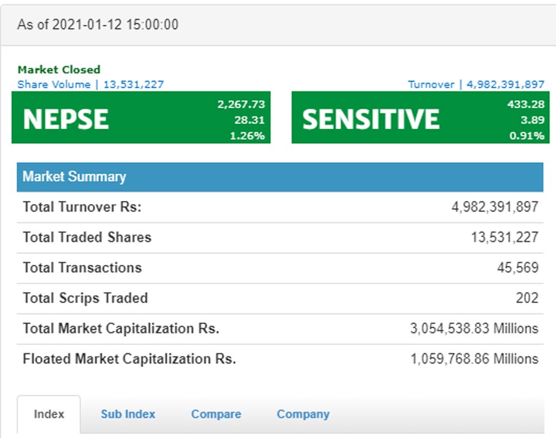
Task: Click the NEPSE value 2,267.73
Action: click(x=241, y=104)
